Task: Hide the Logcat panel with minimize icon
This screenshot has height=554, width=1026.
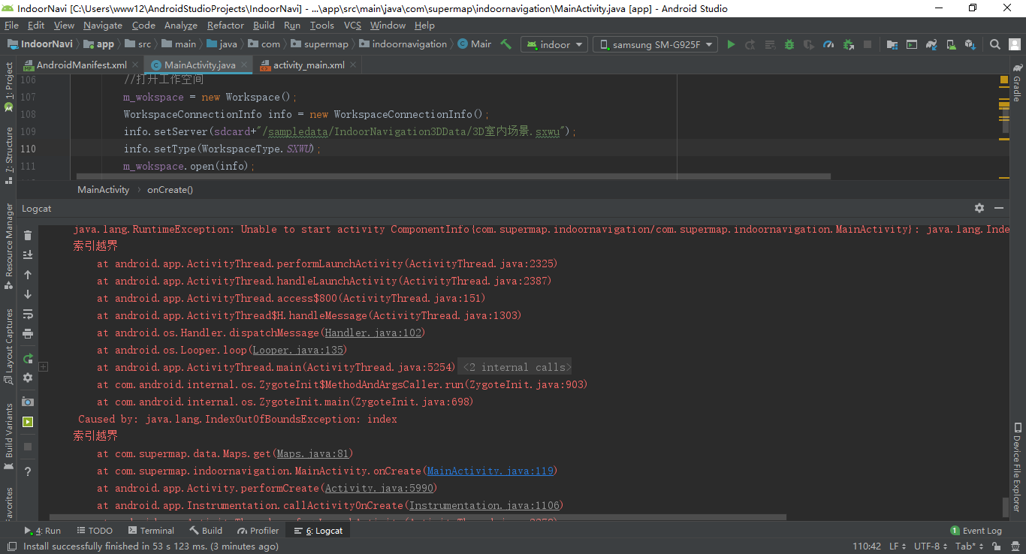Action: click(999, 208)
